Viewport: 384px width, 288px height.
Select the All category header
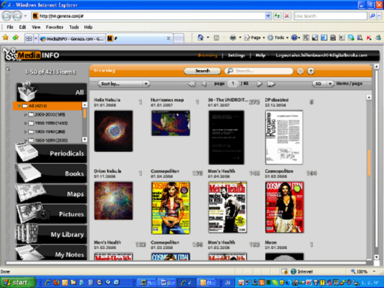click(x=52, y=92)
